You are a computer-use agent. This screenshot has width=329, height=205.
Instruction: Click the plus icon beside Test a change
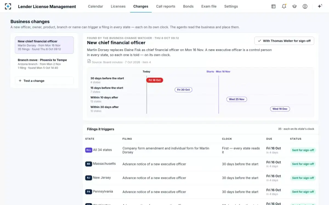[20, 81]
